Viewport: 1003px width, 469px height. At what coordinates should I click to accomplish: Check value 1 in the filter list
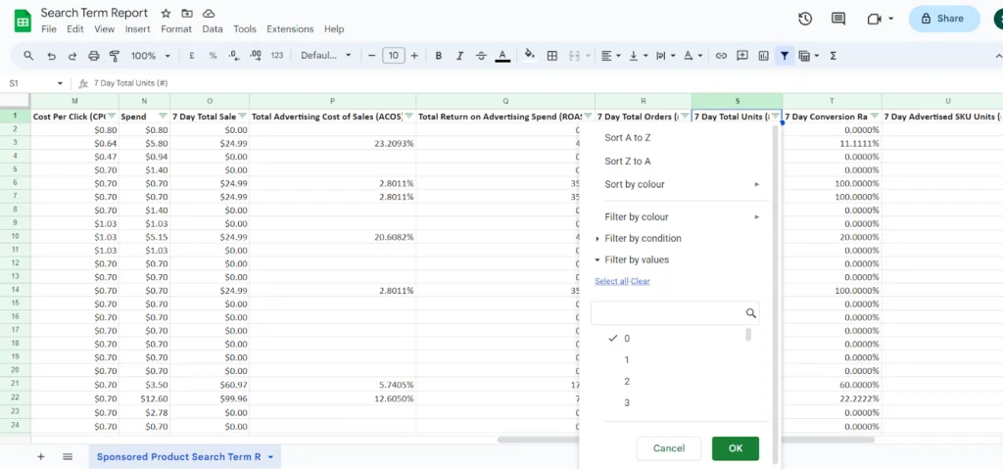626,359
